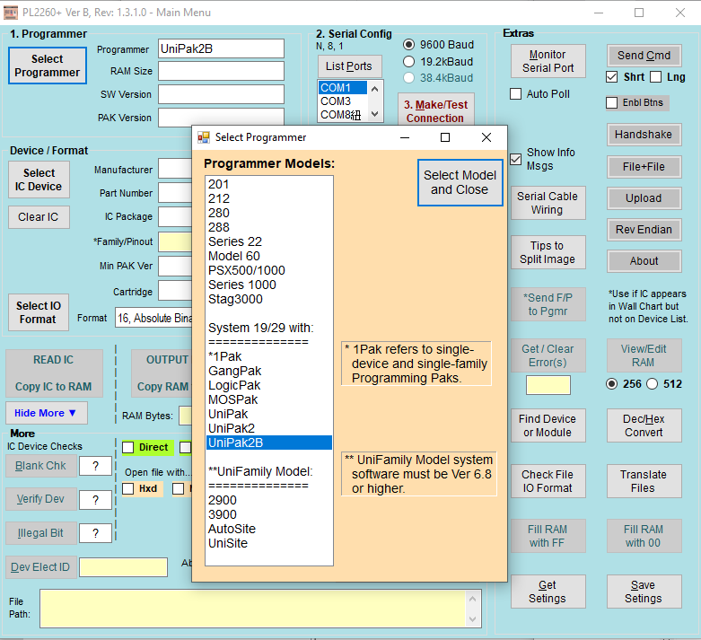The image size is (701, 640).
Task: Click Check File IO Format button
Action: pyautogui.click(x=548, y=481)
